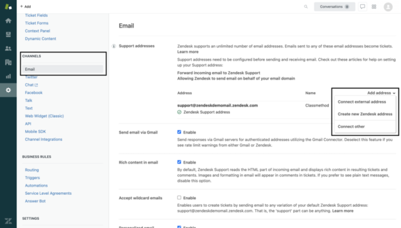Choose Connect external address
The width and height of the screenshot is (401, 228).
(362, 101)
